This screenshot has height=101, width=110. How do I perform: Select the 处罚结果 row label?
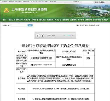21,99
